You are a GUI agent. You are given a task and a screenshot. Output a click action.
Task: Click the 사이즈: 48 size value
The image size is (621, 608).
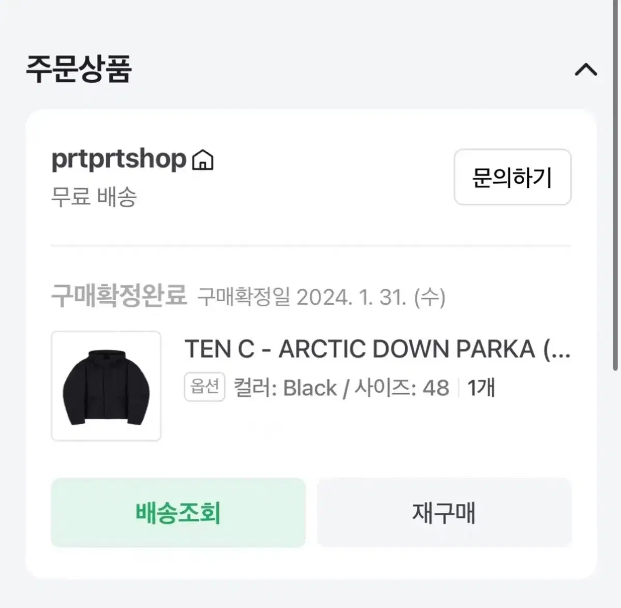[x=402, y=388]
